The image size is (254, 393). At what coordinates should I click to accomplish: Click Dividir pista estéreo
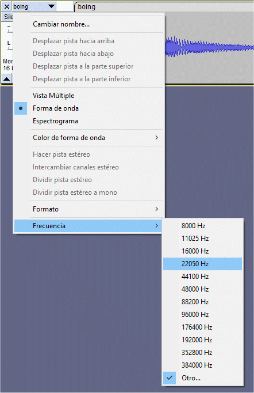pyautogui.click(x=88, y=180)
